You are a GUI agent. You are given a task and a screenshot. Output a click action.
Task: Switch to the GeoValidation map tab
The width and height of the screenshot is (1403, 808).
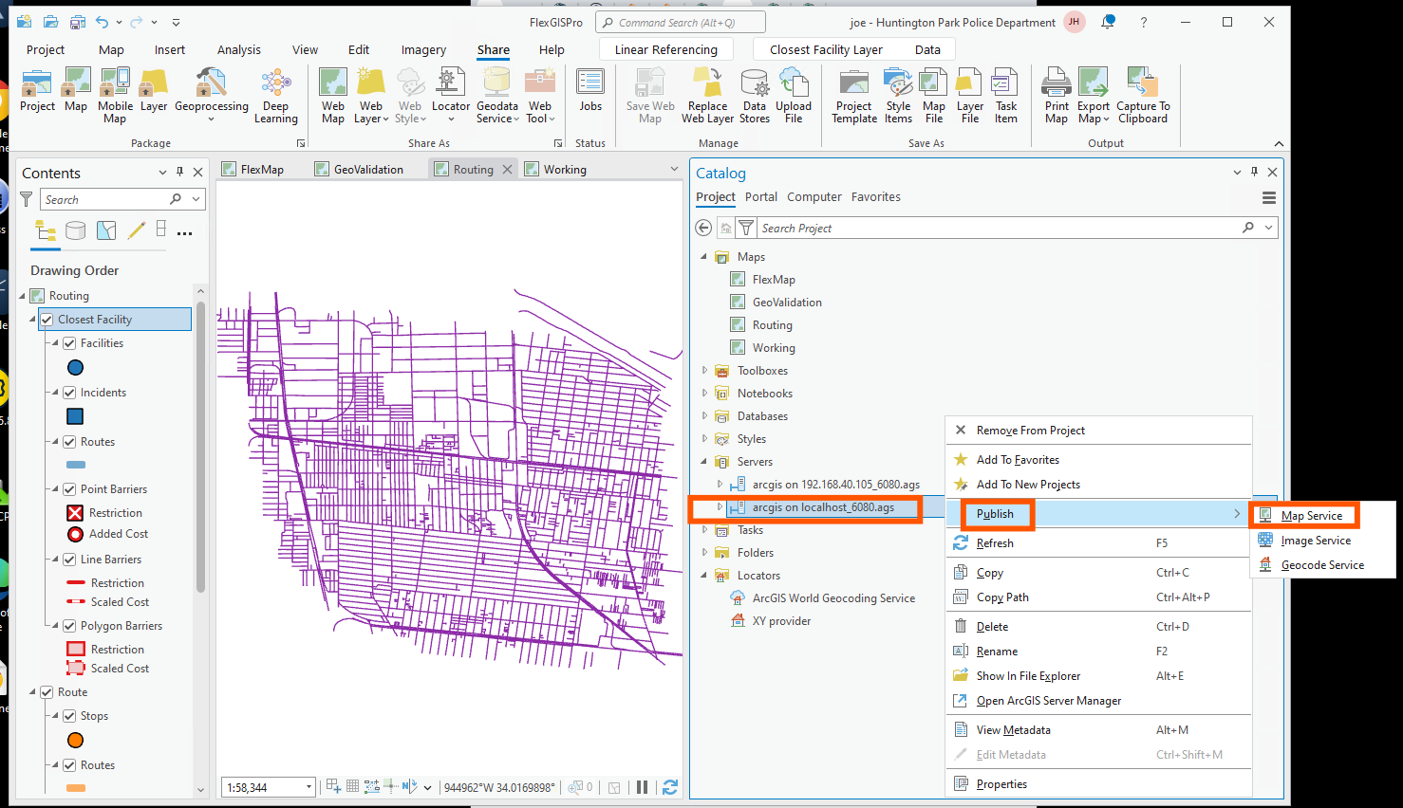click(368, 170)
